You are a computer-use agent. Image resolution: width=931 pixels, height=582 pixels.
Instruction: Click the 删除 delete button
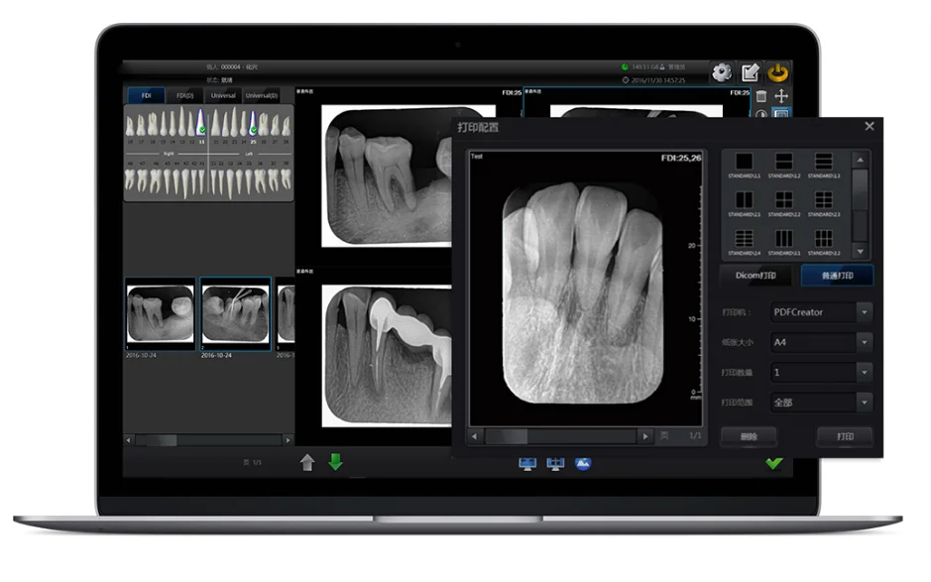pos(749,436)
